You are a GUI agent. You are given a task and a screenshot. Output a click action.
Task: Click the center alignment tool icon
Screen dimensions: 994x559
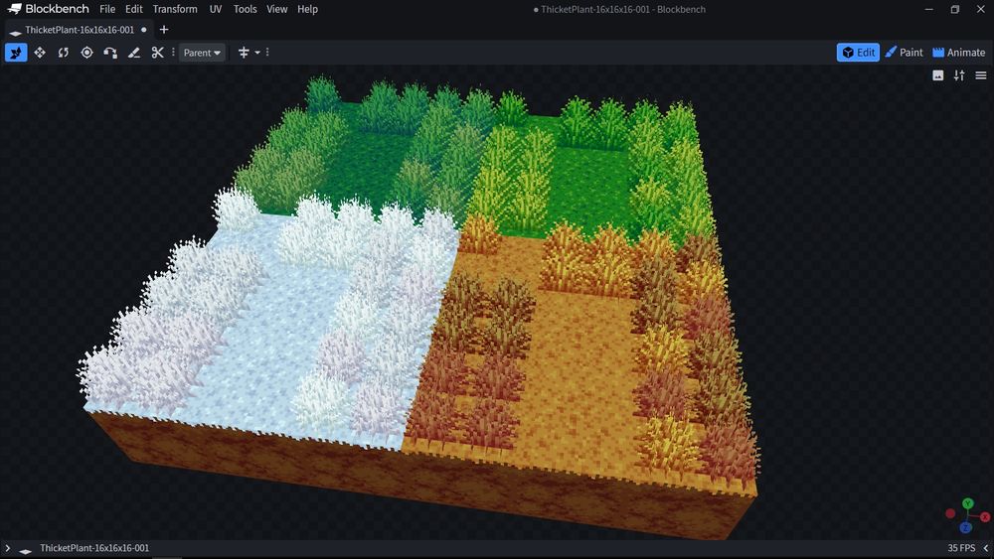pyautogui.click(x=244, y=53)
